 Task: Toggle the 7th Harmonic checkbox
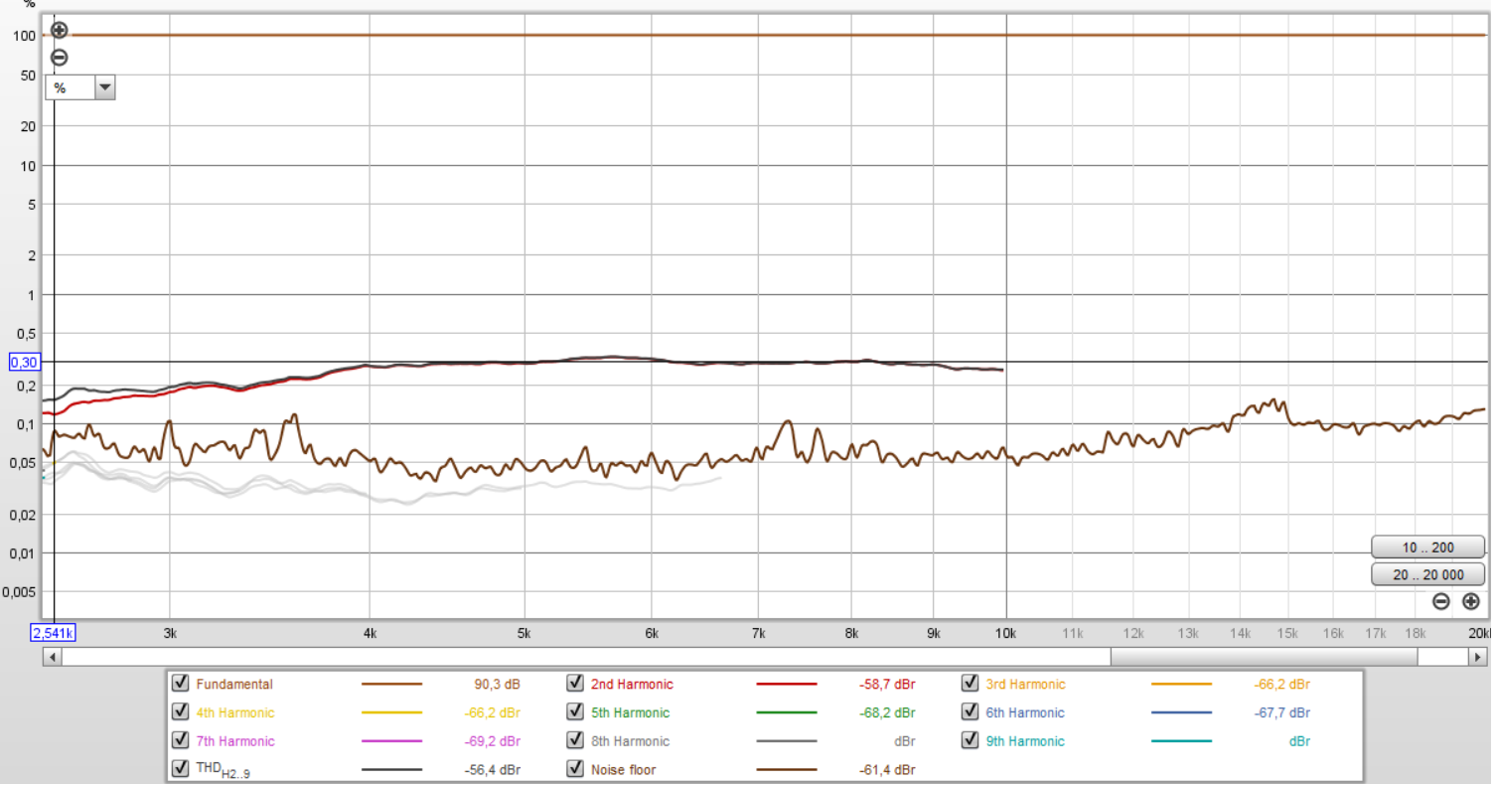pos(180,740)
